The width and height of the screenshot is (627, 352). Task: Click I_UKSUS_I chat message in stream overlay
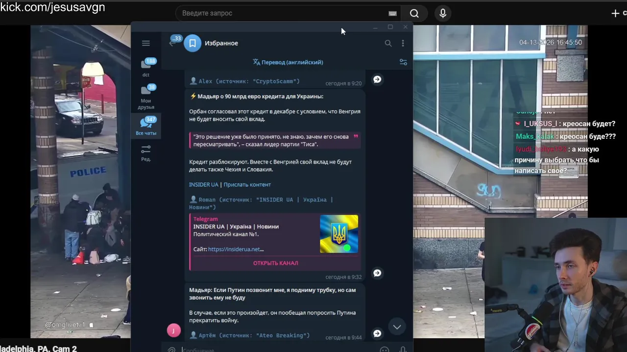565,124
